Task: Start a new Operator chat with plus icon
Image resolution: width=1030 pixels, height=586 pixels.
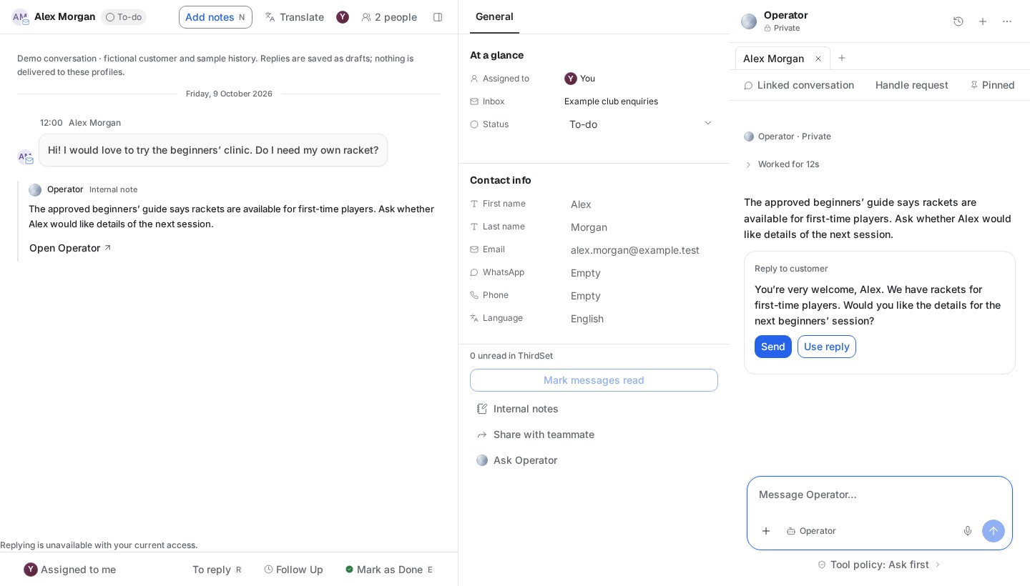Action: pyautogui.click(x=983, y=21)
